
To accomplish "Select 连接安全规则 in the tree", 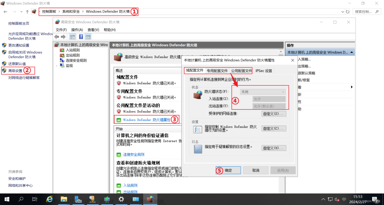I will click(76, 61).
